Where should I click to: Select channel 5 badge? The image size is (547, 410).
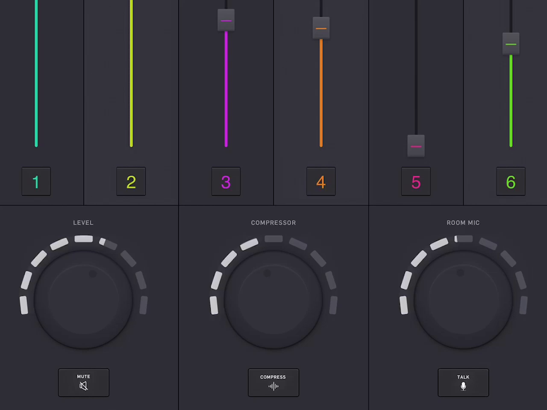[x=416, y=181]
